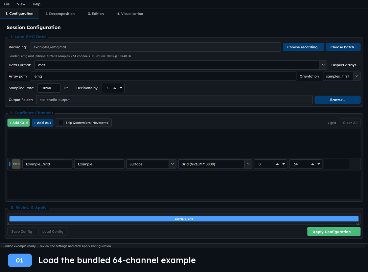Image resolution: width=368 pixels, height=272 pixels.
Task: Click the 'Bundled example ready' status message
Action: [56, 246]
